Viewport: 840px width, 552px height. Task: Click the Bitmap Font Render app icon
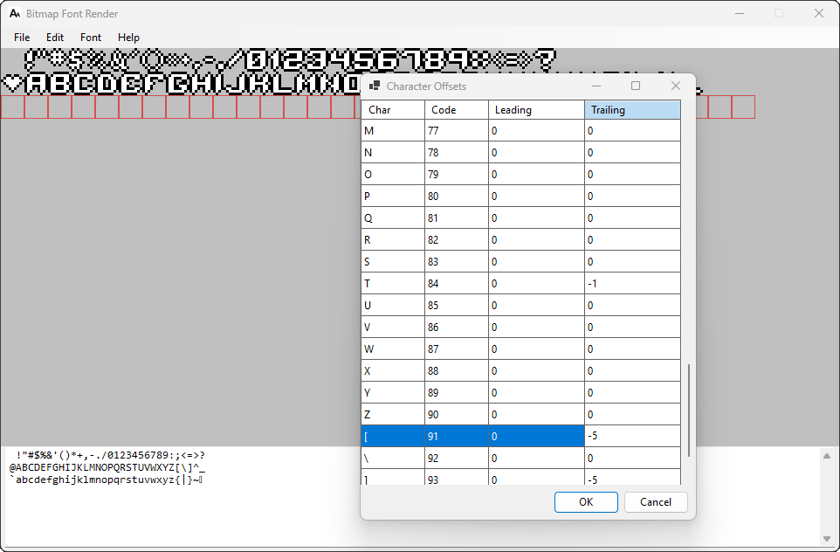coord(15,13)
